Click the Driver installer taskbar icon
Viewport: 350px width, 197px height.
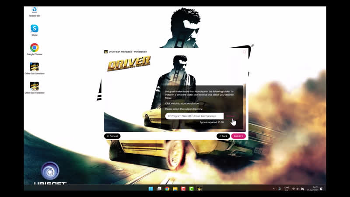coord(199,189)
